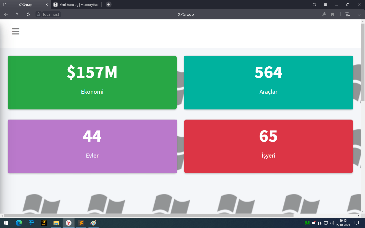The width and height of the screenshot is (365, 228).
Task: Select the 44 Evler card
Action: pyautogui.click(x=92, y=146)
